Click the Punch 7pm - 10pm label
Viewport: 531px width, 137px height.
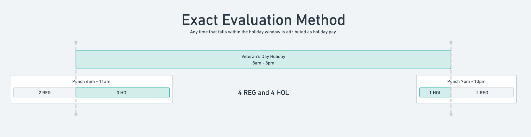pos(466,81)
